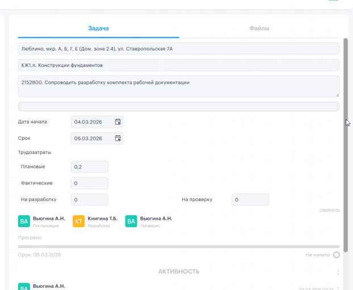Click the Не начато status text
This screenshot has width=353, height=290.
(318, 255)
